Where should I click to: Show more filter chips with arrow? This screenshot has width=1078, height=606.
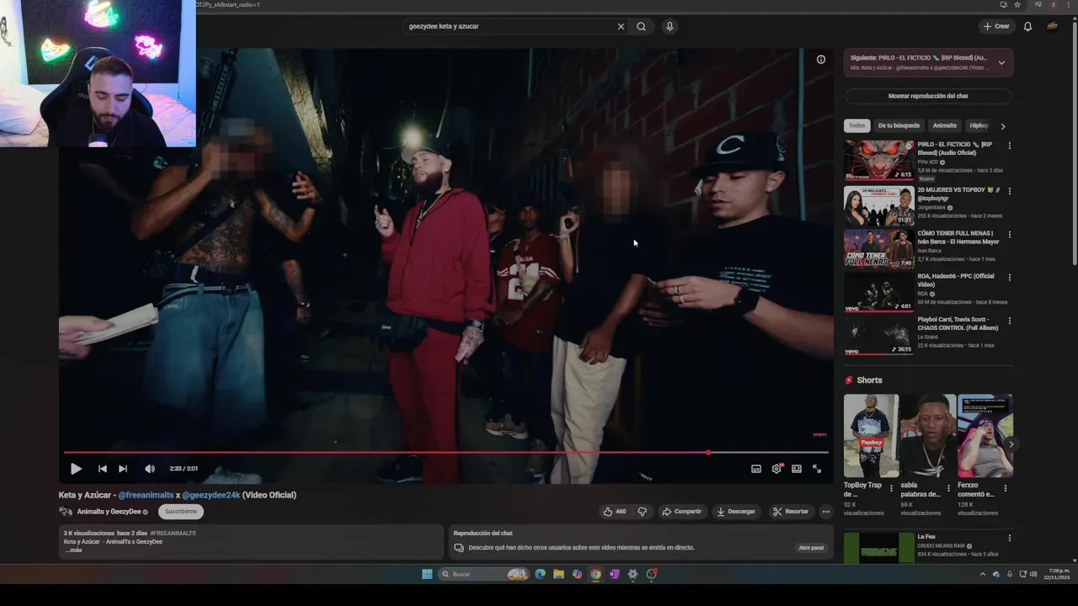coord(1002,126)
